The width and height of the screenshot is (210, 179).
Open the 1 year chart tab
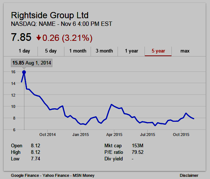coord(131,51)
